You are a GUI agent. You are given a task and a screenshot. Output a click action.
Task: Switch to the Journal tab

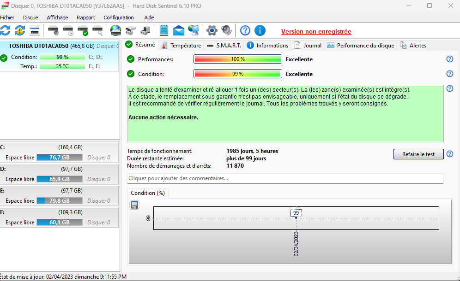308,45
